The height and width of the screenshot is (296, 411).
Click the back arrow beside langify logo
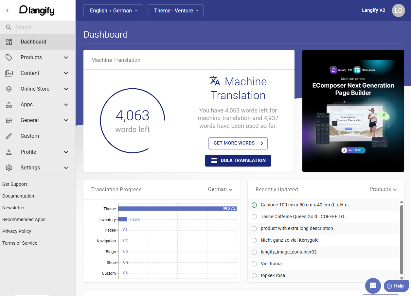(x=8, y=10)
